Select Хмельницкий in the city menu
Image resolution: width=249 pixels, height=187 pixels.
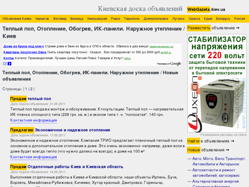pos(97,19)
